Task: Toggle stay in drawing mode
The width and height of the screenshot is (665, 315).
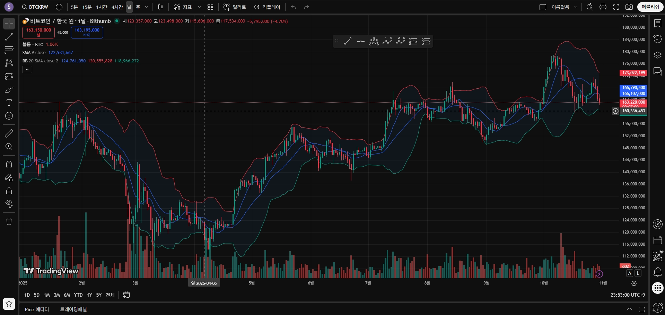Action: [9, 177]
